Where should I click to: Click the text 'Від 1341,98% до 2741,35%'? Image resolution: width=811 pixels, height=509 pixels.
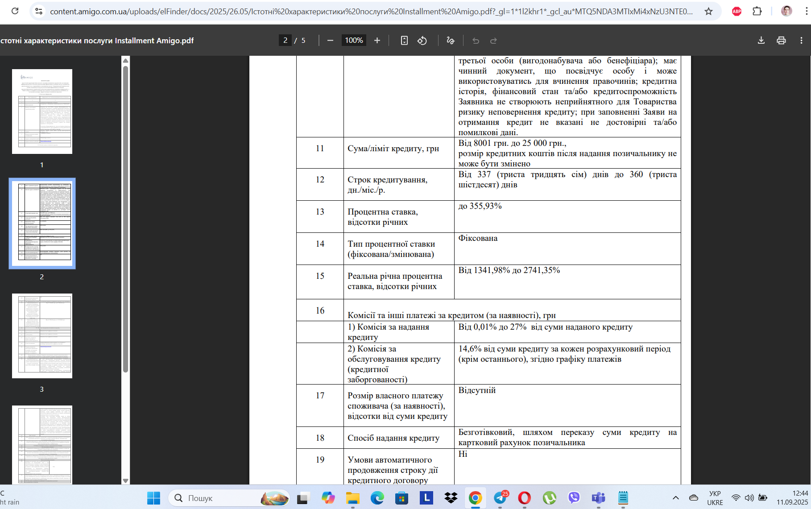pos(509,270)
